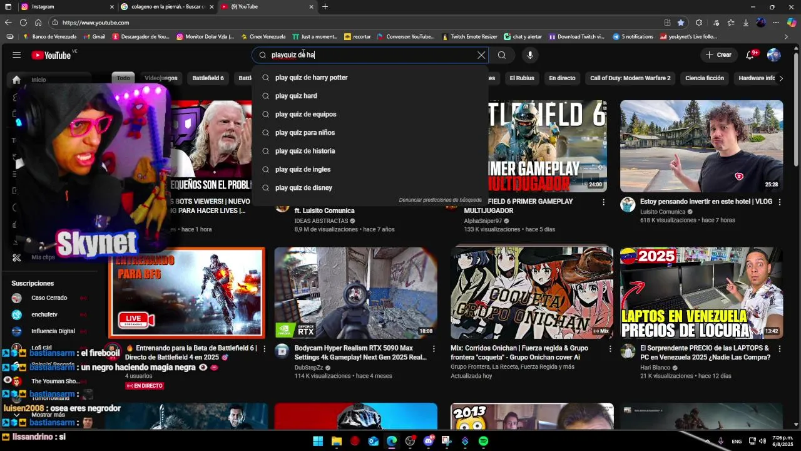Select the En directo filter chip
The height and width of the screenshot is (451, 801).
point(562,78)
